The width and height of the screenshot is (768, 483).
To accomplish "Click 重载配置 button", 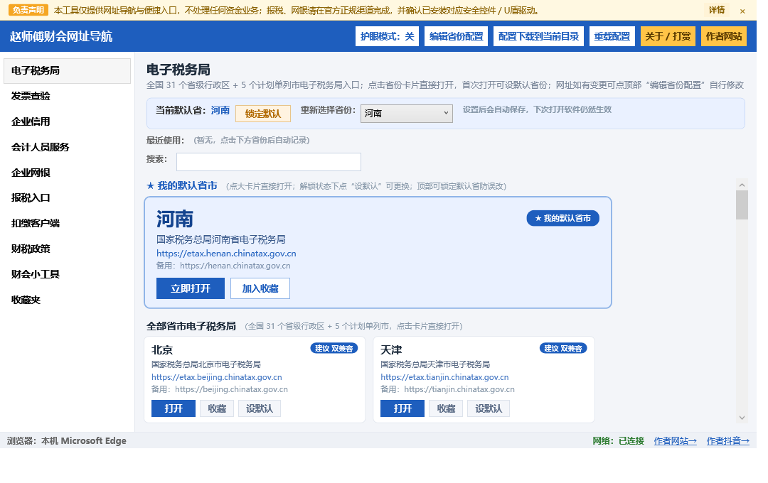I will pyautogui.click(x=612, y=36).
